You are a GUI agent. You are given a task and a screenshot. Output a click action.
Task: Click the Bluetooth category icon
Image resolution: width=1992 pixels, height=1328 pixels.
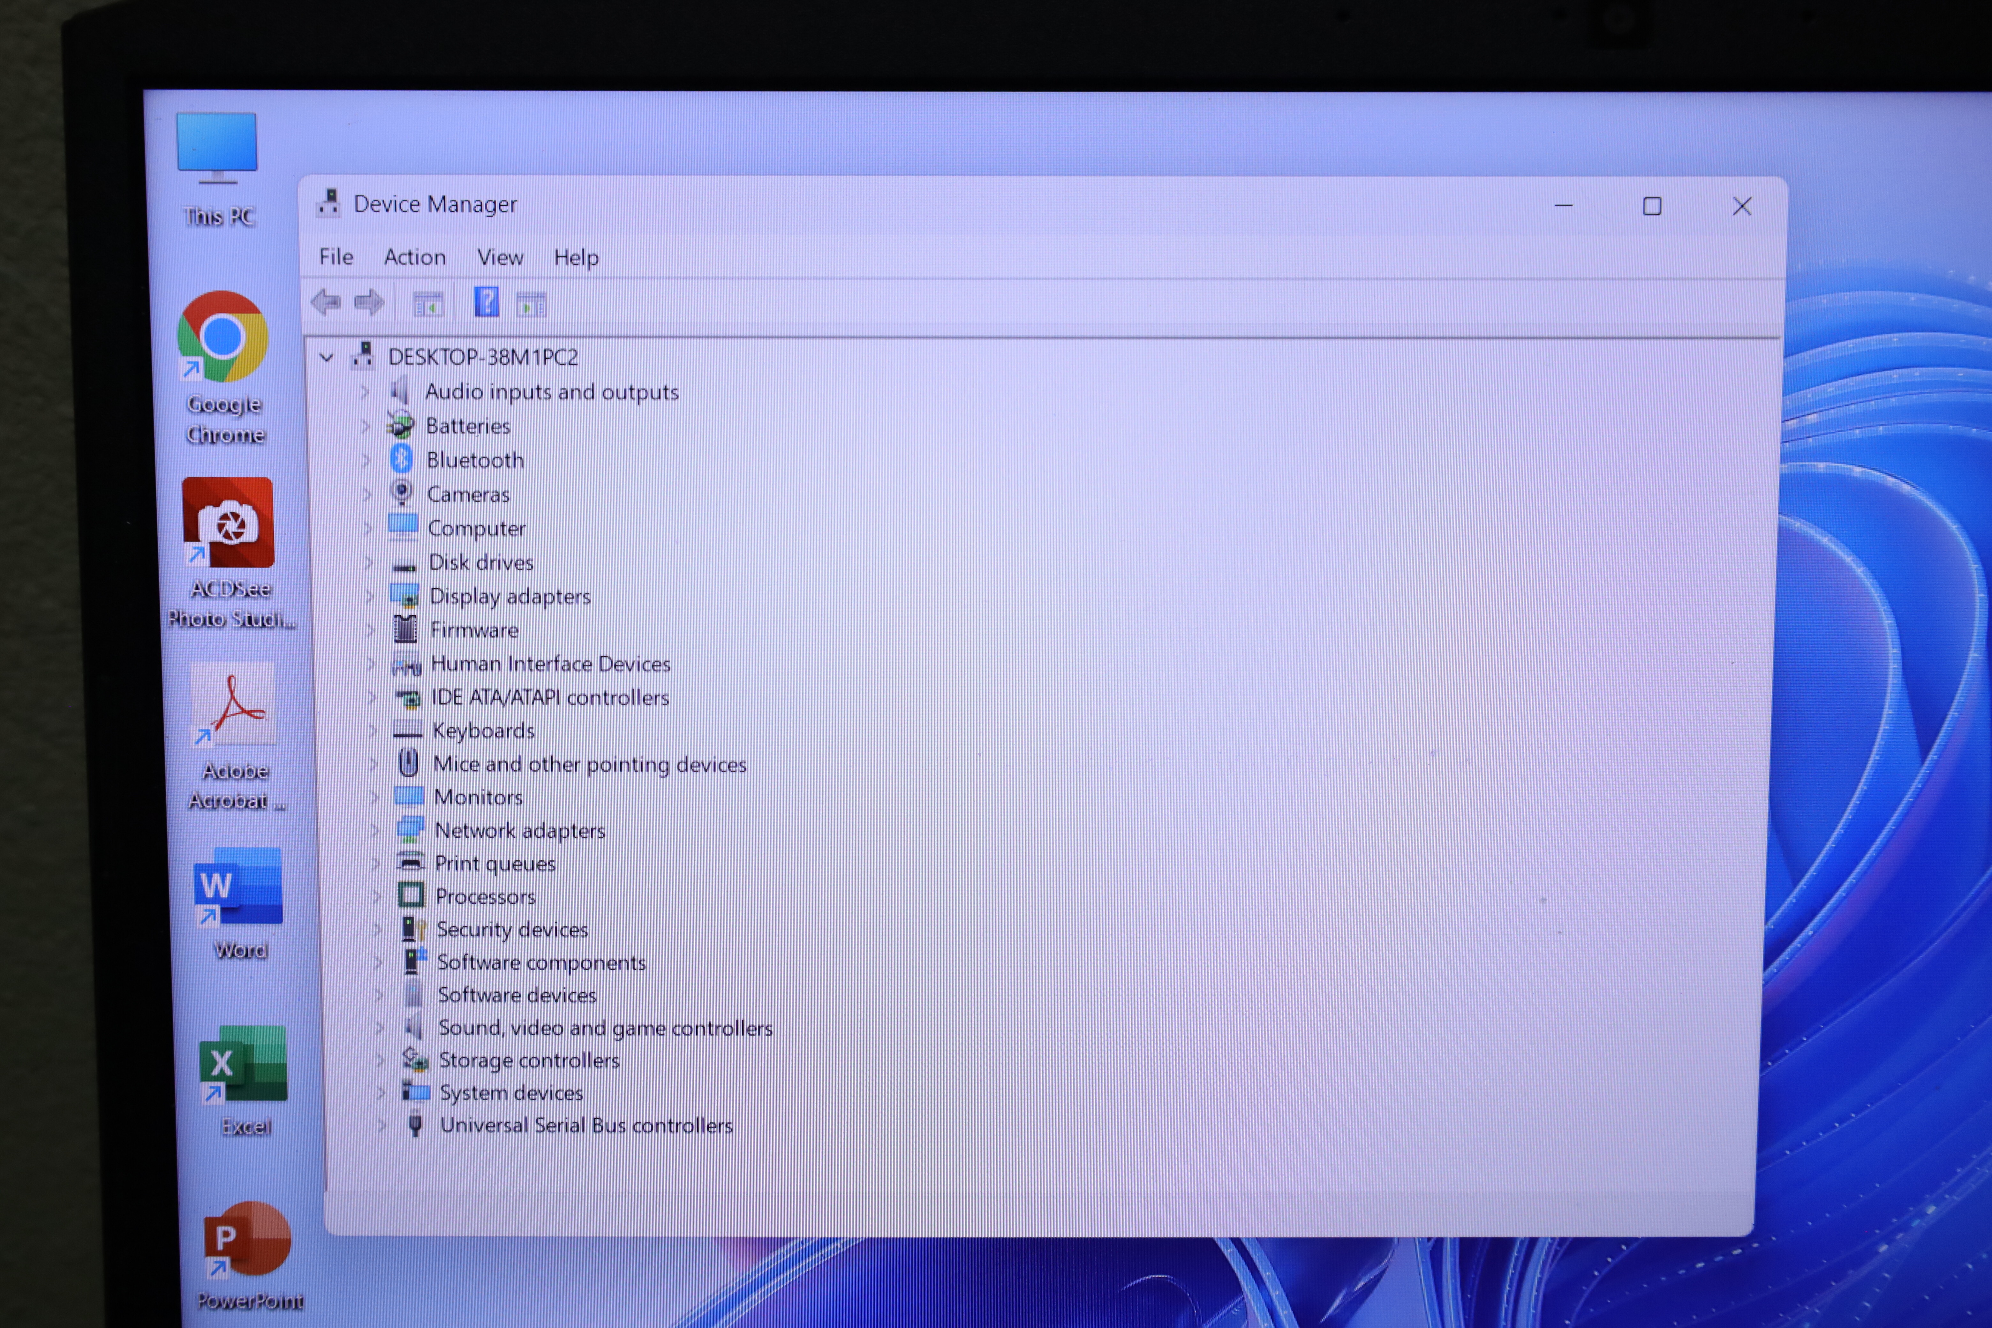pyautogui.click(x=402, y=459)
